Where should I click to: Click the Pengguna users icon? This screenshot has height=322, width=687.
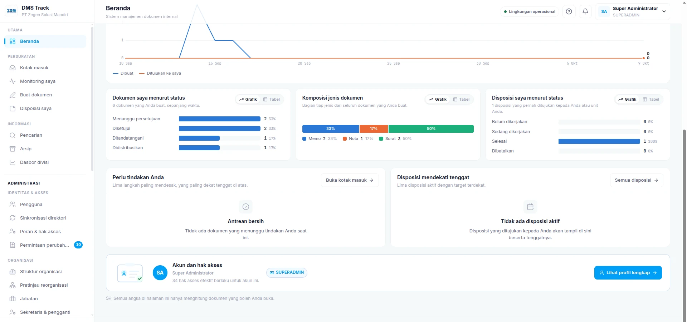tap(13, 205)
